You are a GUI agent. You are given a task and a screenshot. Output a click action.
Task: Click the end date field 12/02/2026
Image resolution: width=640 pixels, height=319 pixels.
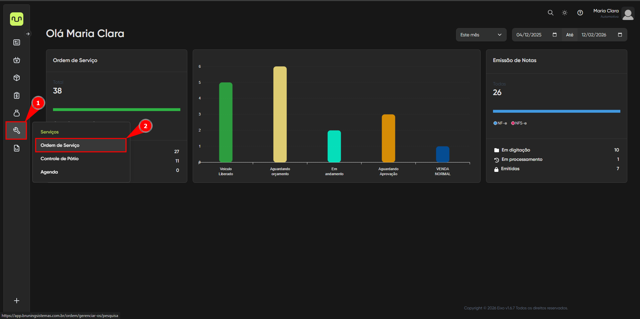point(594,35)
